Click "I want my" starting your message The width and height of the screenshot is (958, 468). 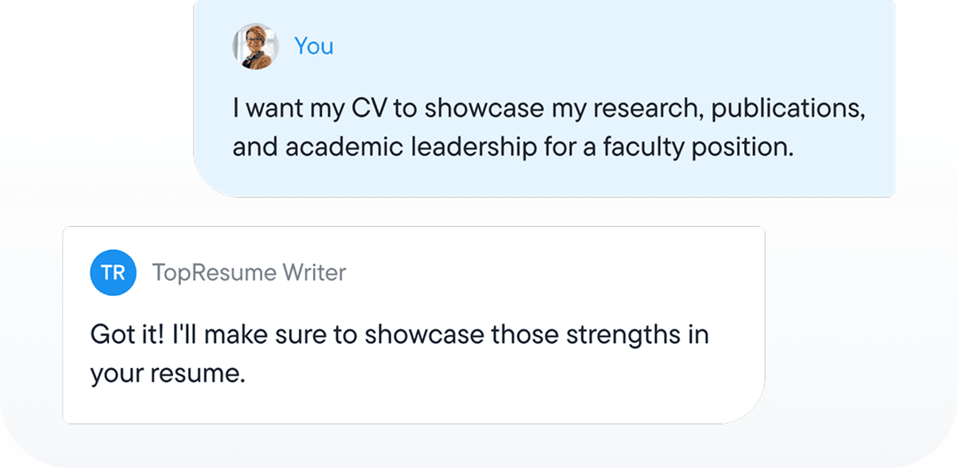(273, 109)
